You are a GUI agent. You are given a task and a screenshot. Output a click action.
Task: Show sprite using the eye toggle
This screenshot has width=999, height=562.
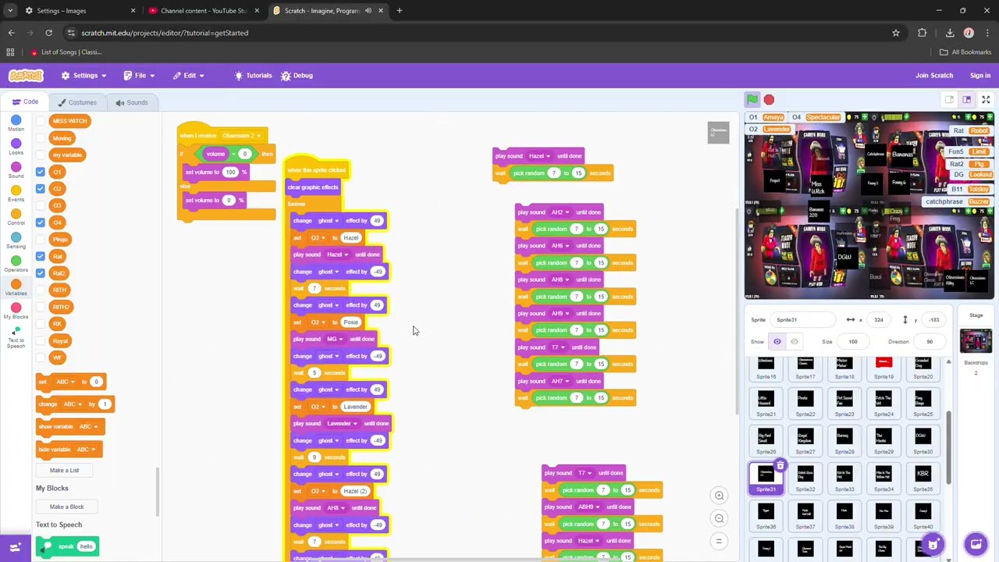[x=777, y=341]
